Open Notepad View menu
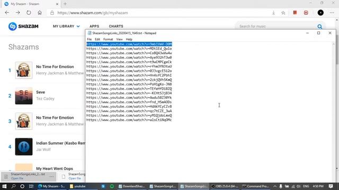The width and height of the screenshot is (339, 190). tap(119, 39)
